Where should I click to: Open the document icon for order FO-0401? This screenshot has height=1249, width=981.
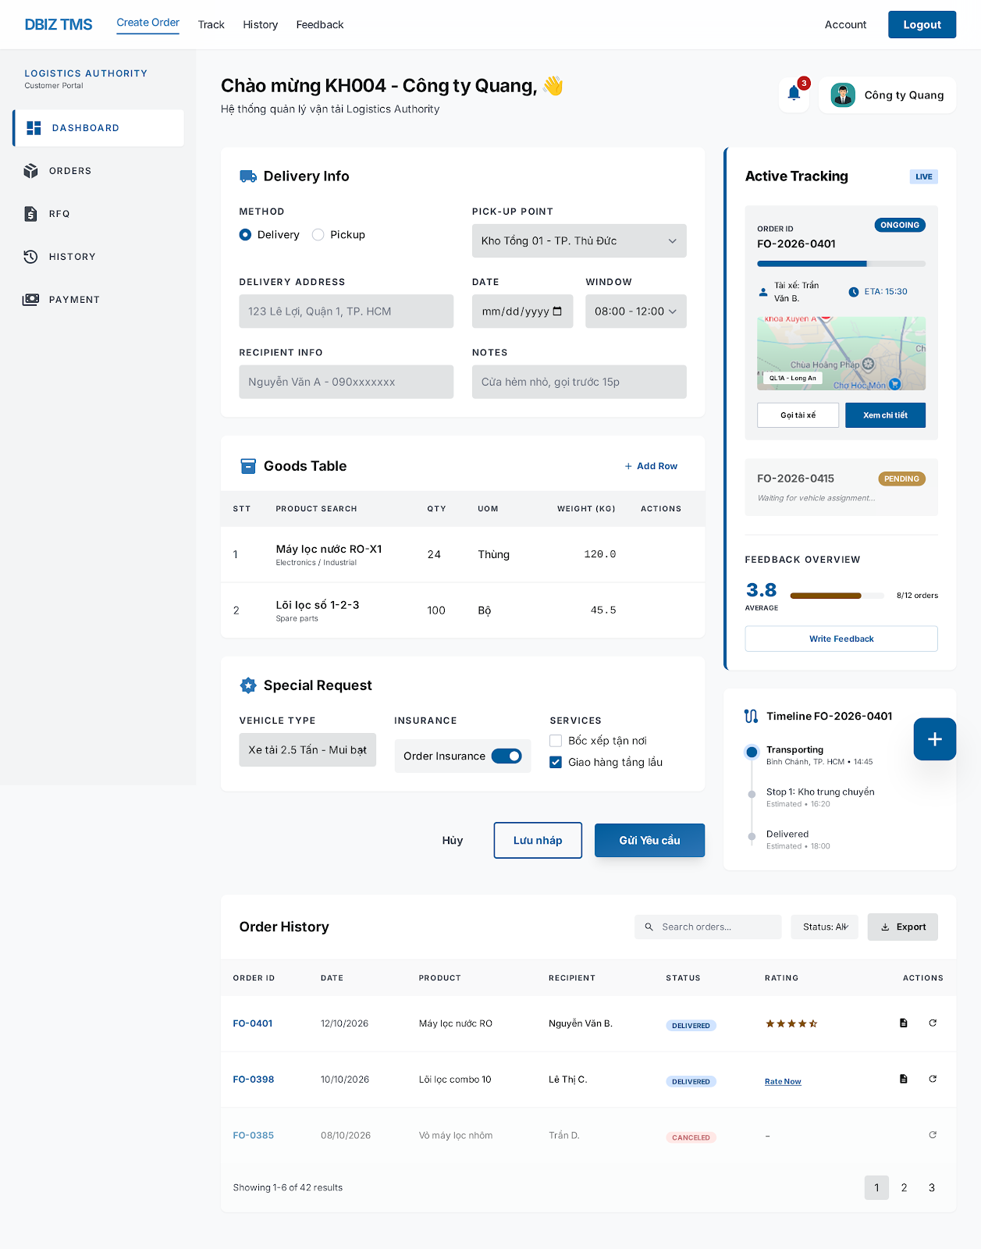[x=904, y=1023]
